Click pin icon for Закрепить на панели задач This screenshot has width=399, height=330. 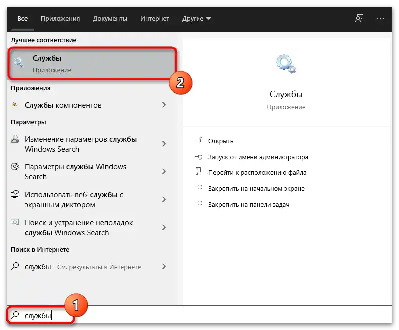199,204
